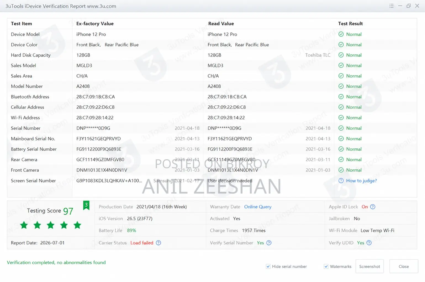
Task: Click the Low Temp Wi-Fi module value
Action: [x=378, y=230]
